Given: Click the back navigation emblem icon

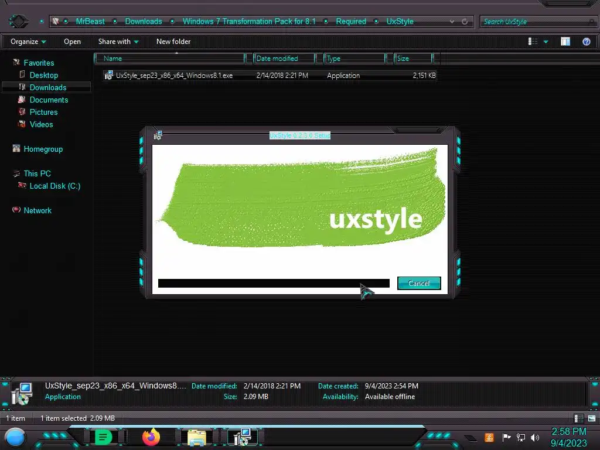Looking at the screenshot, I should coord(18,21).
